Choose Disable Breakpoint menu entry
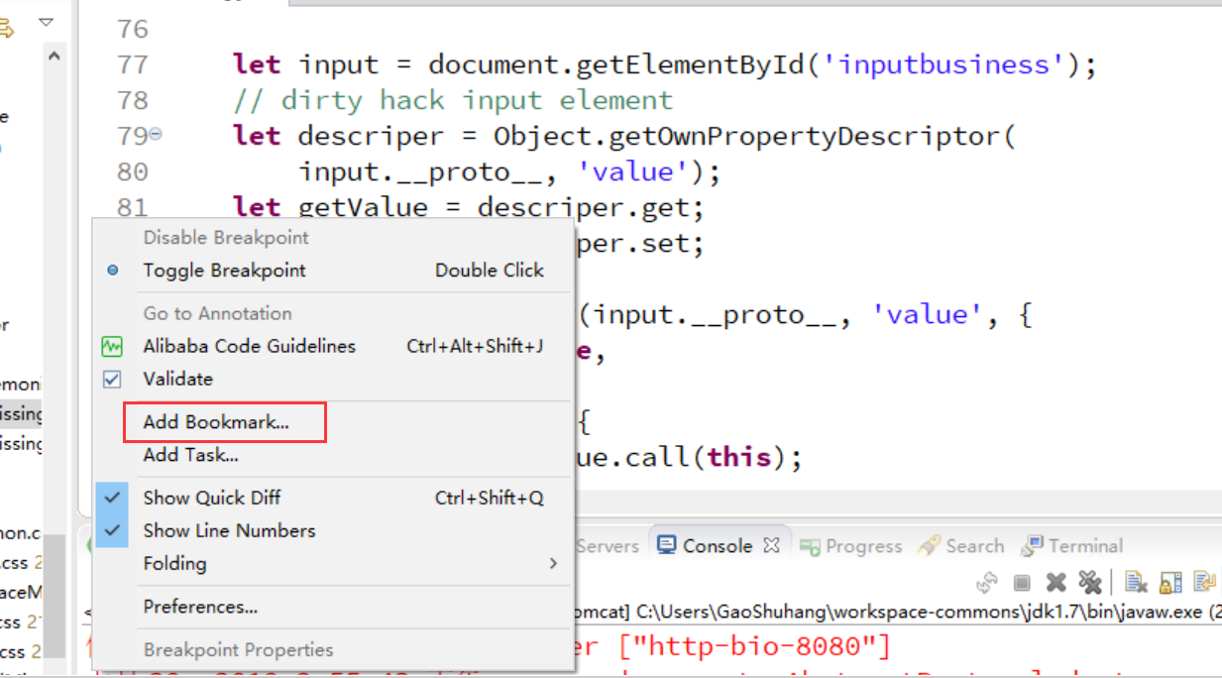This screenshot has width=1222, height=678. [x=226, y=238]
